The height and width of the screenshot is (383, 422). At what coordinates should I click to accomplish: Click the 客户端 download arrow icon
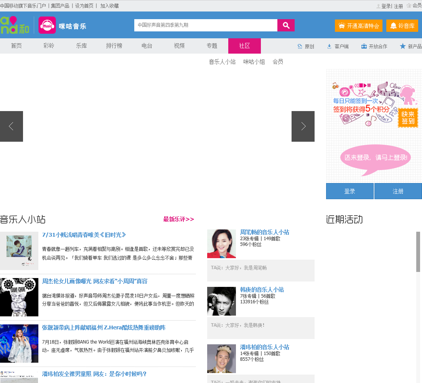click(329, 46)
